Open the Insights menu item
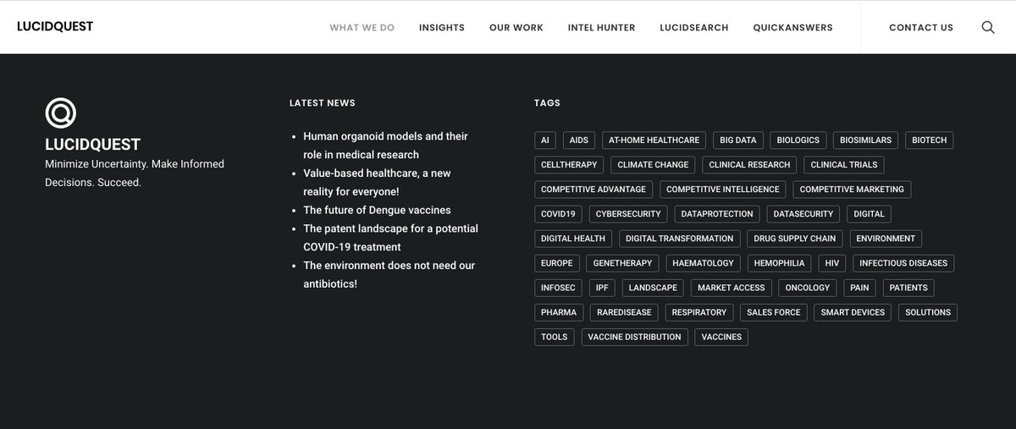The width and height of the screenshot is (1016, 429). point(442,27)
